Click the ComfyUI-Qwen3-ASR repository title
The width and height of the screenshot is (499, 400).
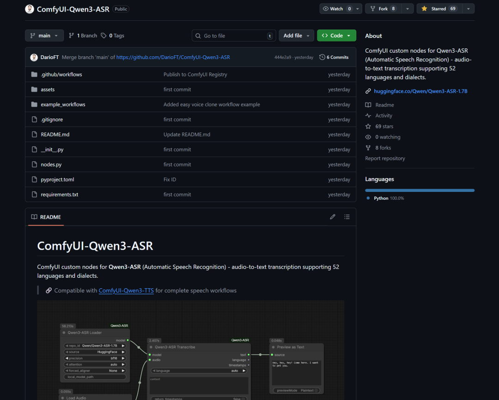point(73,9)
